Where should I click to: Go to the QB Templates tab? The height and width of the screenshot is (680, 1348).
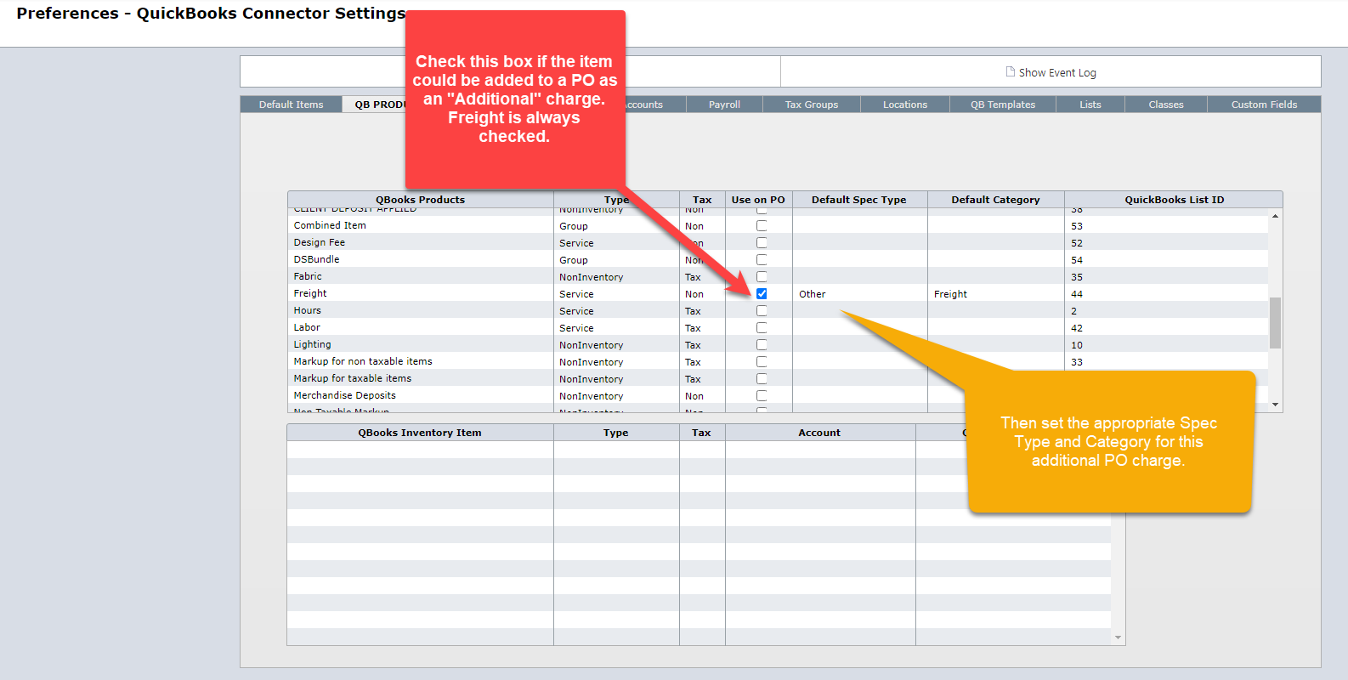coord(1003,105)
